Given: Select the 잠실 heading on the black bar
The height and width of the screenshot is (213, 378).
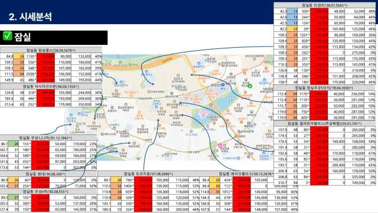Looking at the screenshot, I should (22, 37).
